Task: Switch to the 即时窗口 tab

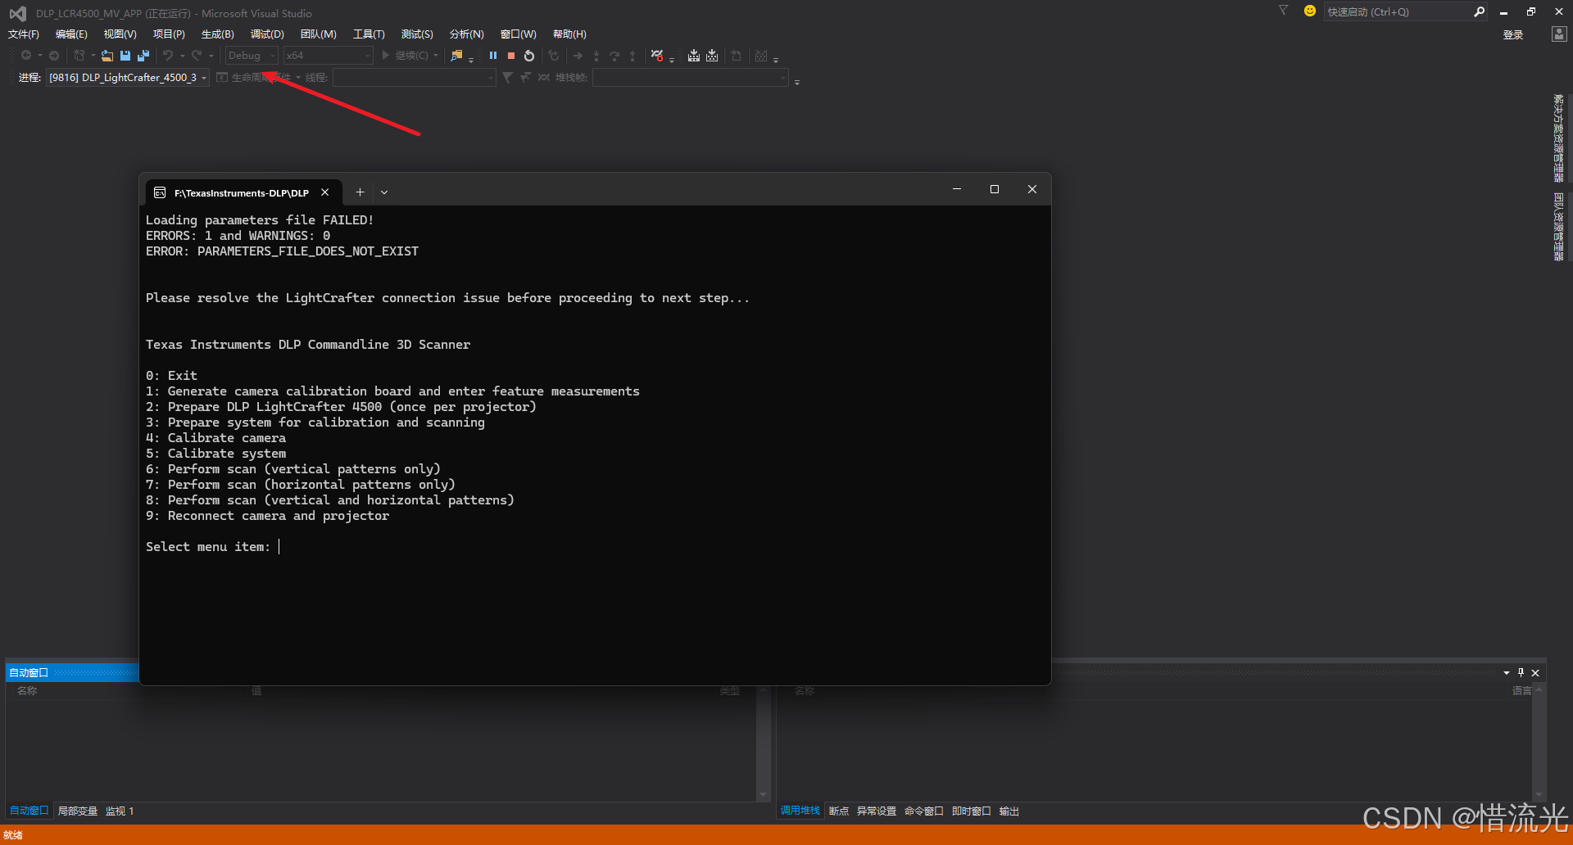Action: [x=972, y=811]
